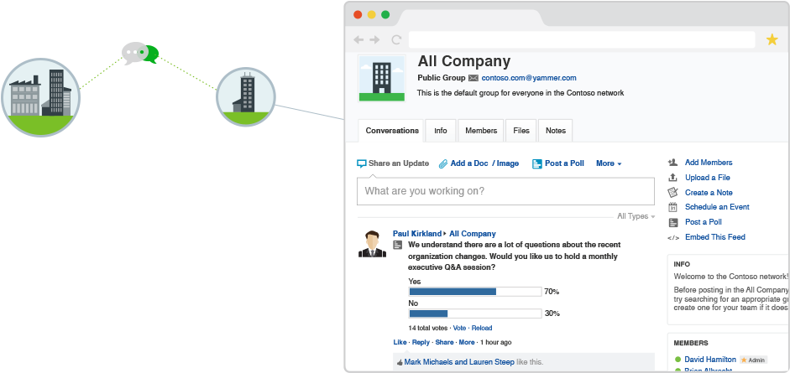The image size is (790, 373).
Task: Click the Add Members link
Action: (x=709, y=163)
